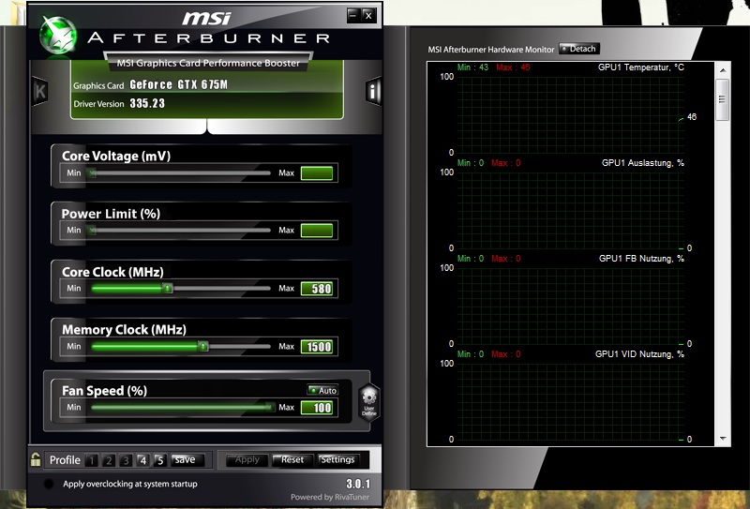Viewport: 750px width, 509px height.
Task: Select profile slot 3
Action: (126, 460)
